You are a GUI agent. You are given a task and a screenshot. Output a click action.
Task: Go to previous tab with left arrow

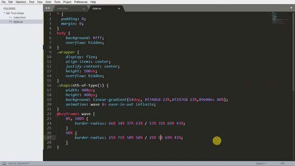pos(46,8)
